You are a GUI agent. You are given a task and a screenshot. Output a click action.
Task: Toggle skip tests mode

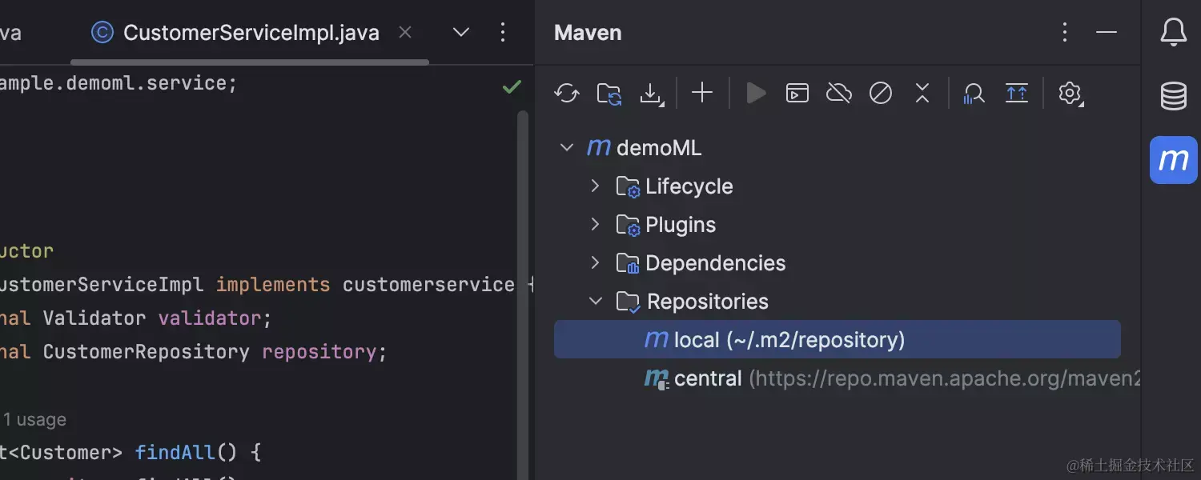click(880, 93)
